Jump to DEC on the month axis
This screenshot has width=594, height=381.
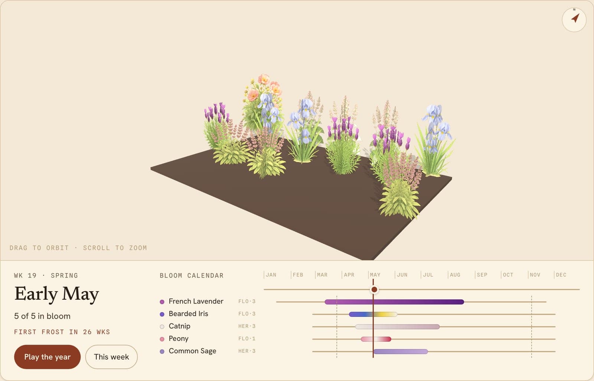click(561, 275)
